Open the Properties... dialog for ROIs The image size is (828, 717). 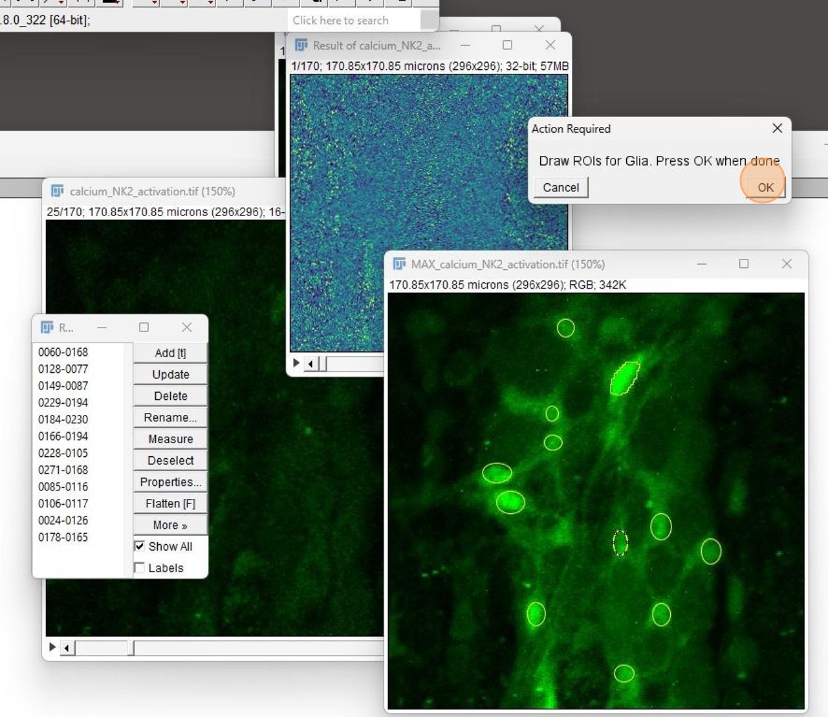(170, 482)
